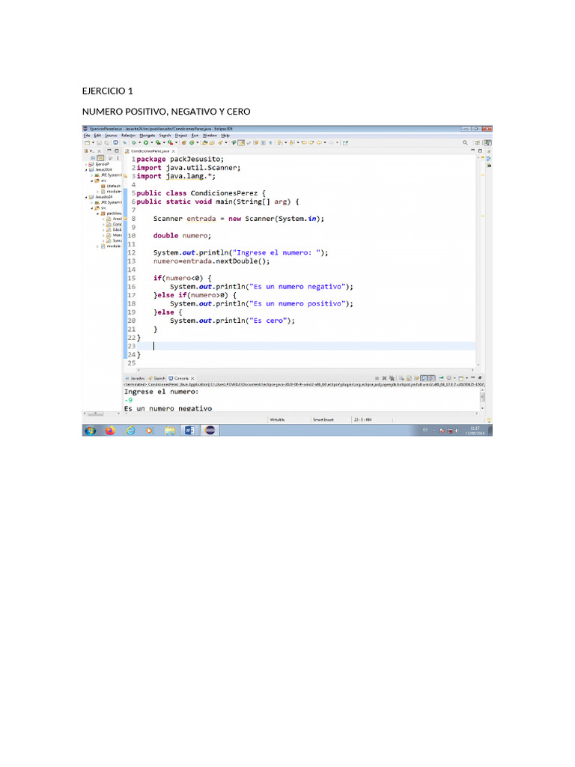Image resolution: width=575 pixels, height=767 pixels.
Task: Open the Edit menu
Action: pyautogui.click(x=97, y=136)
